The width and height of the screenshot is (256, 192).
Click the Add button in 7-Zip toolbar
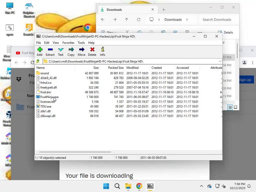39,51
